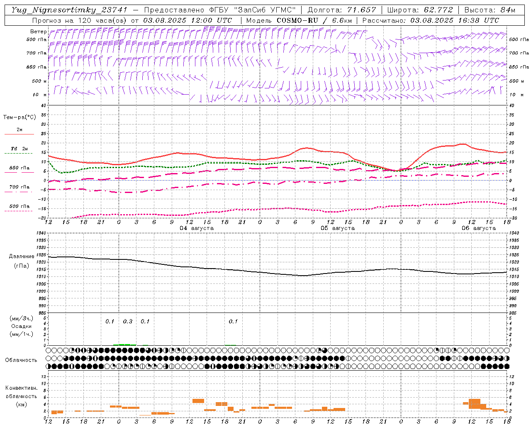
Task: Click the 05 августа date label
Action: [x=338, y=228]
